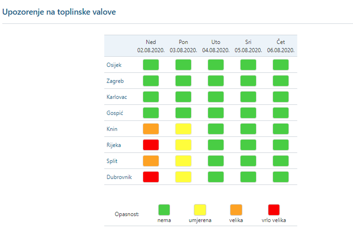
Task: Click the green 'nema' legend swatch
Action: (164, 210)
